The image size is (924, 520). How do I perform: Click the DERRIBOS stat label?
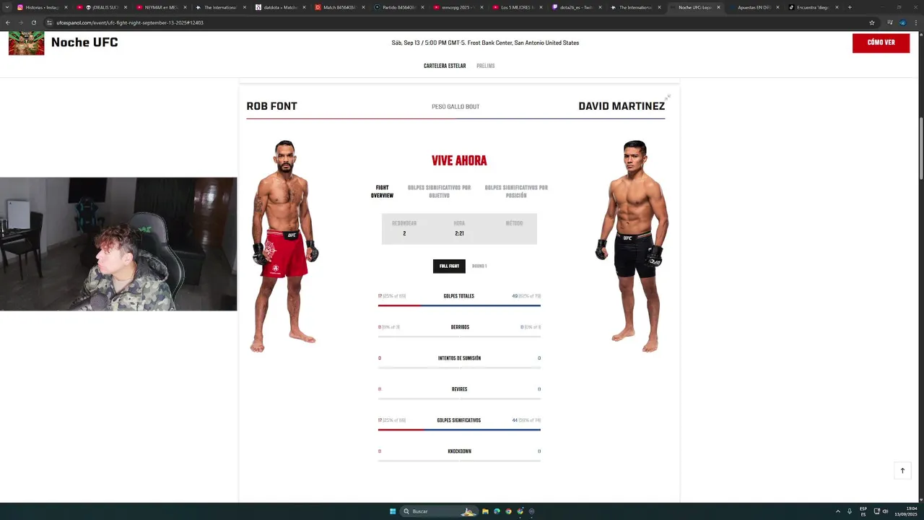(460, 327)
